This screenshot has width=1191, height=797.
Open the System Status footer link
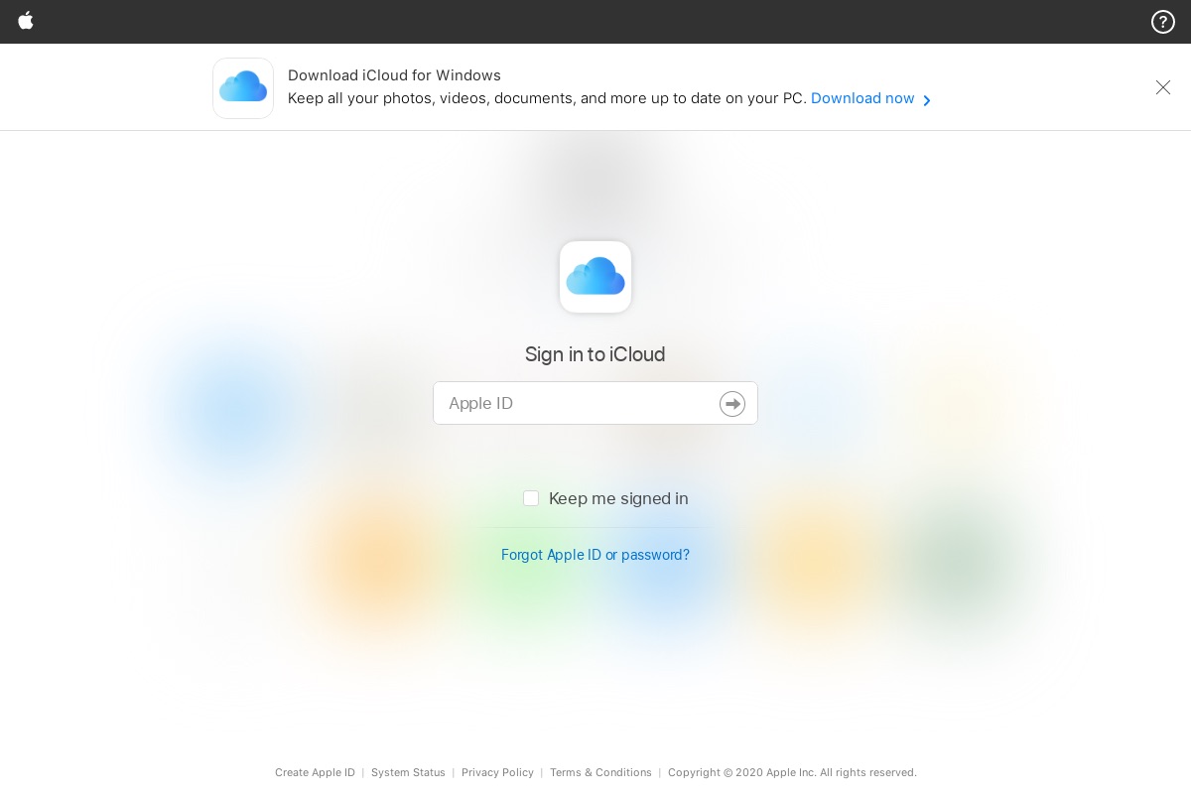(x=408, y=772)
